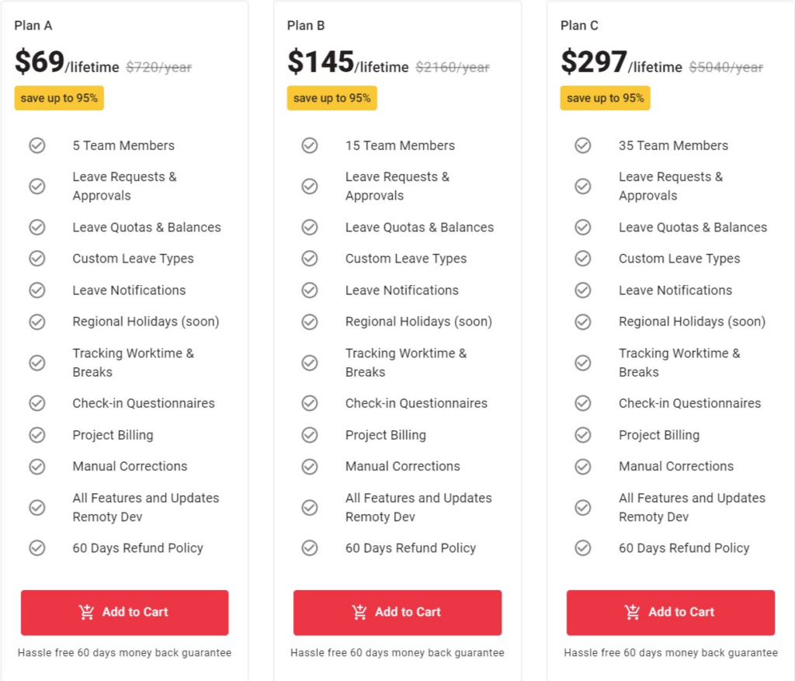Click checkmark icon beside 15 Team Members
Image resolution: width=795 pixels, height=681 pixels.
(x=310, y=145)
